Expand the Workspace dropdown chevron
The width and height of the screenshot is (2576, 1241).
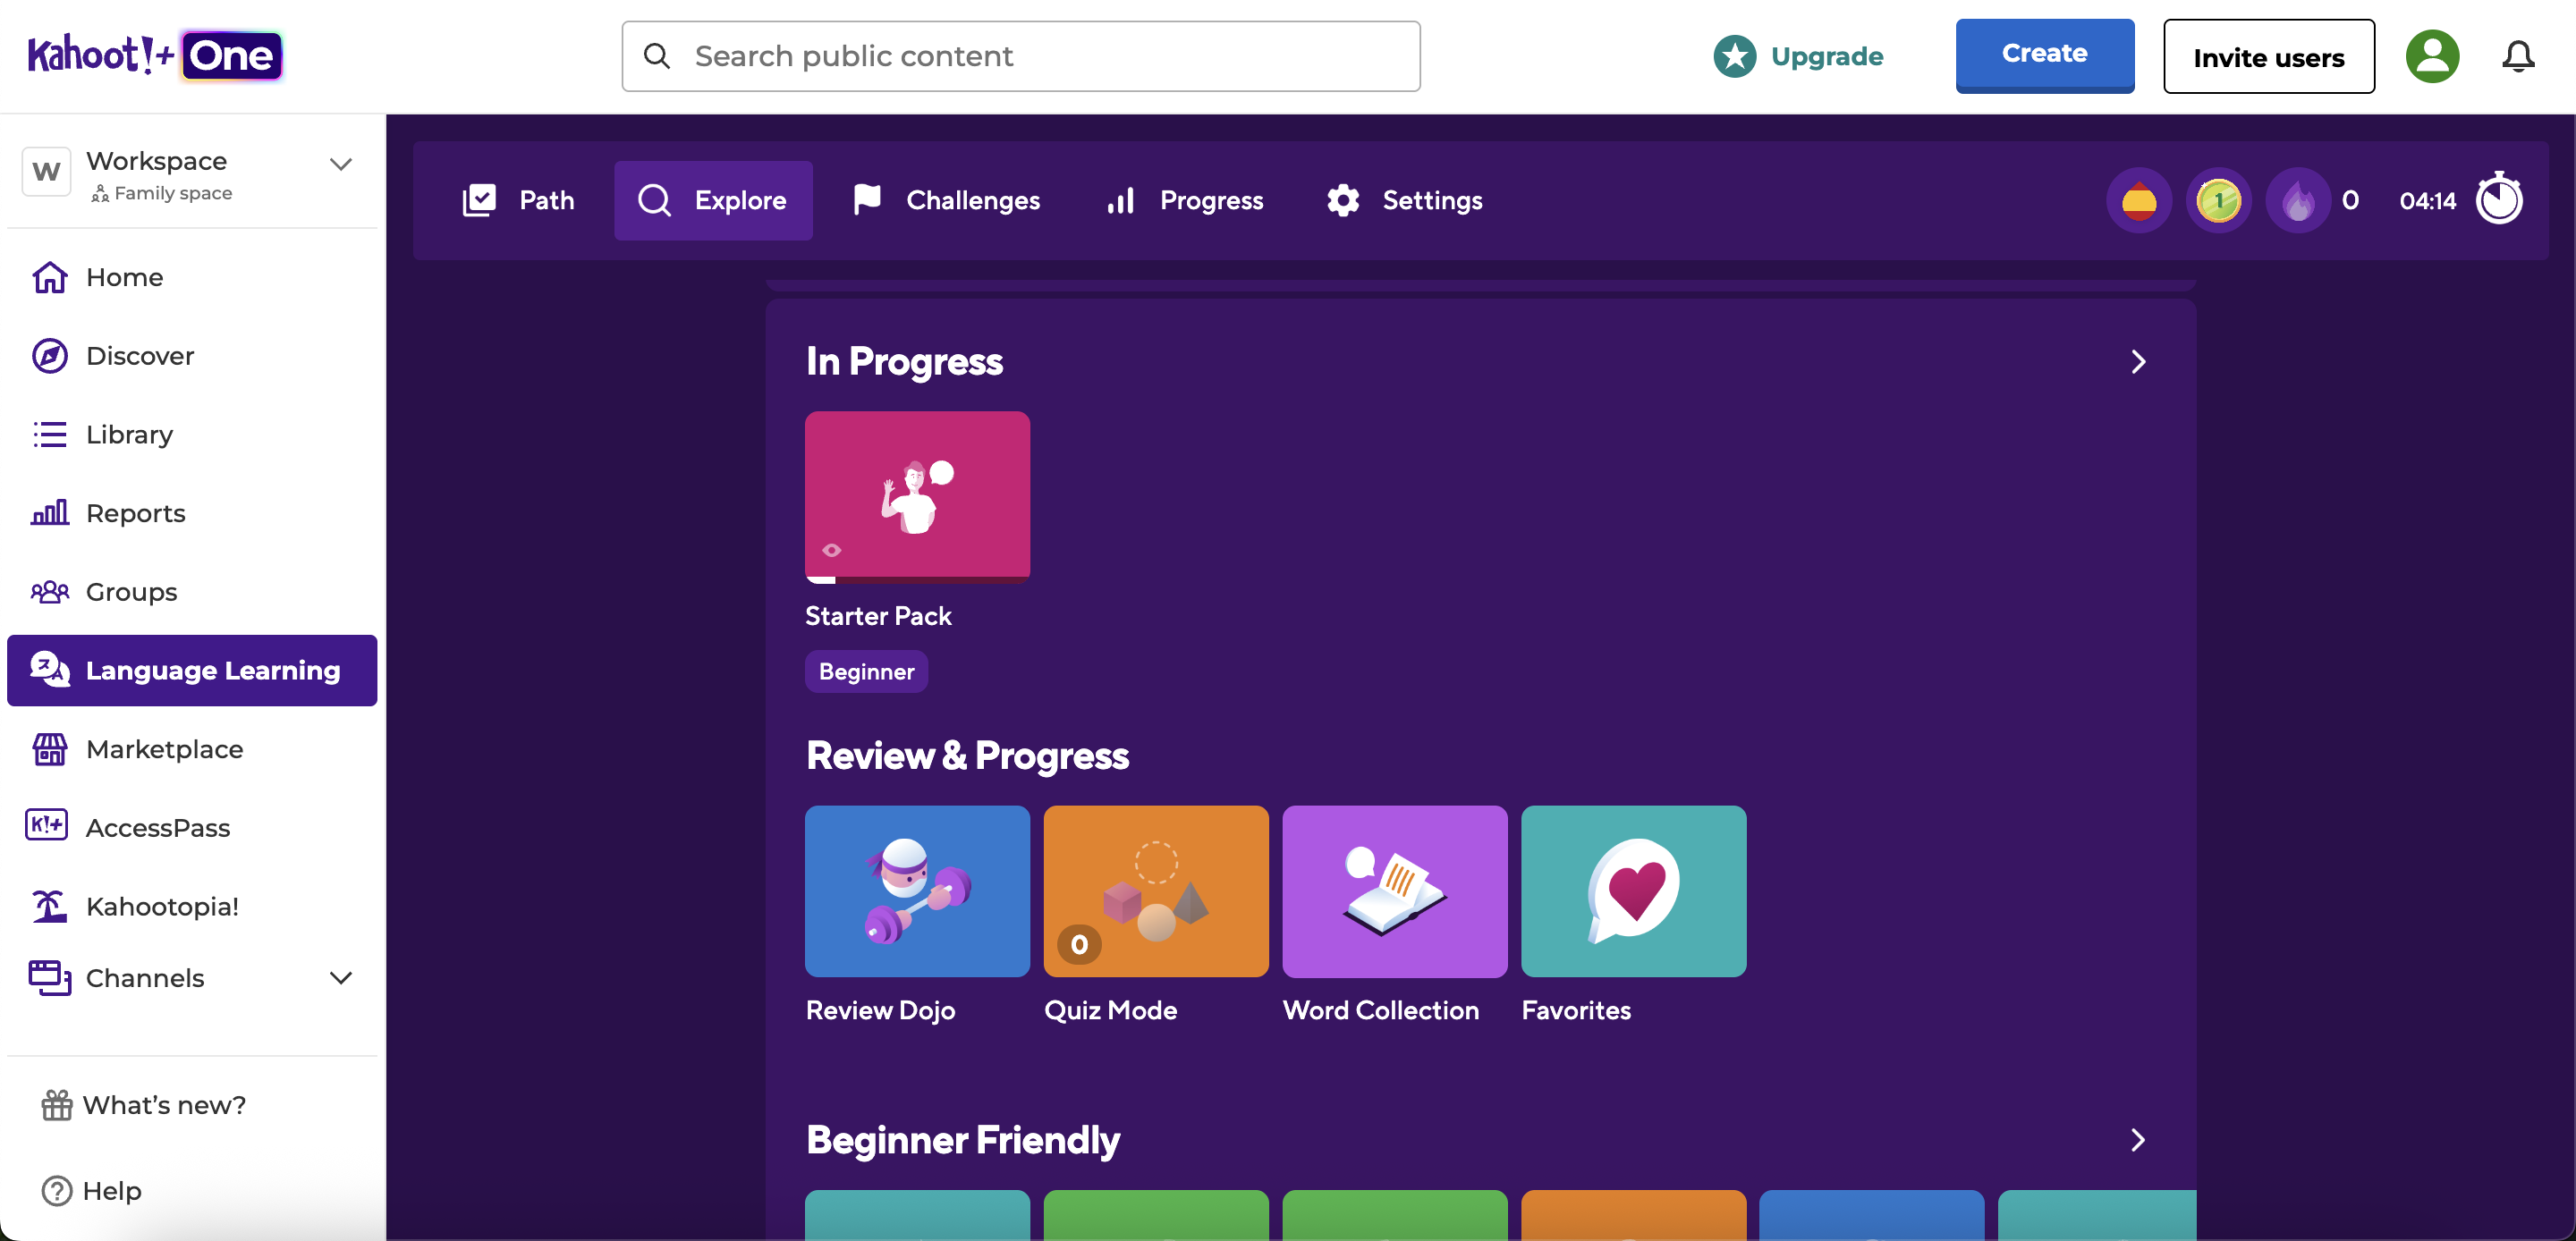coord(341,164)
